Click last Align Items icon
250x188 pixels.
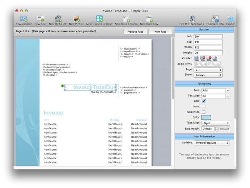click(218, 64)
